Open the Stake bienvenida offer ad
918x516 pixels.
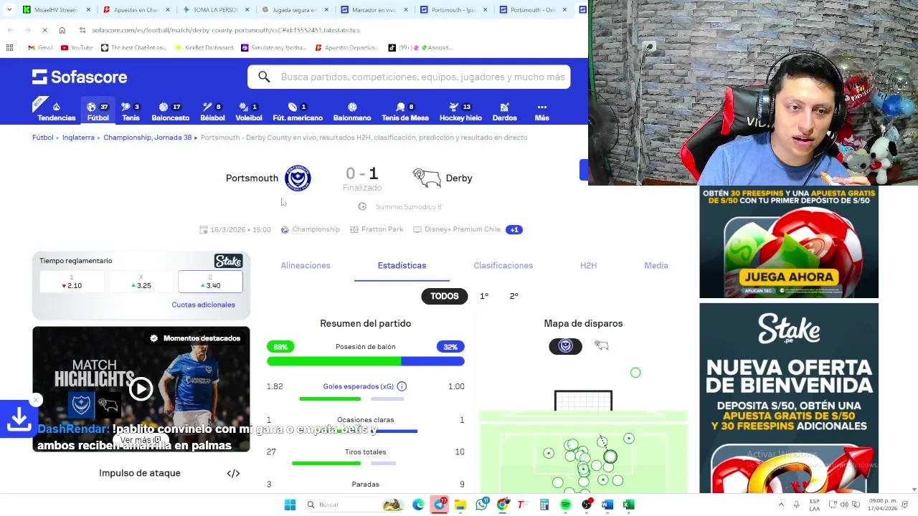coord(789,398)
